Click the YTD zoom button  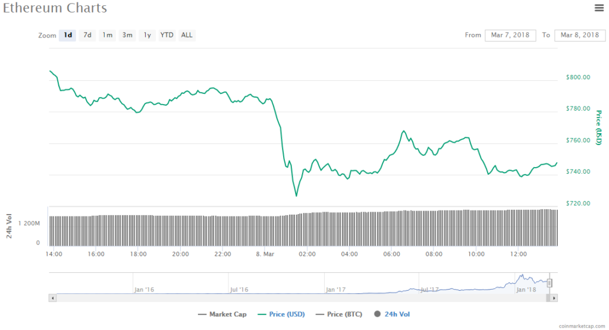click(x=167, y=35)
